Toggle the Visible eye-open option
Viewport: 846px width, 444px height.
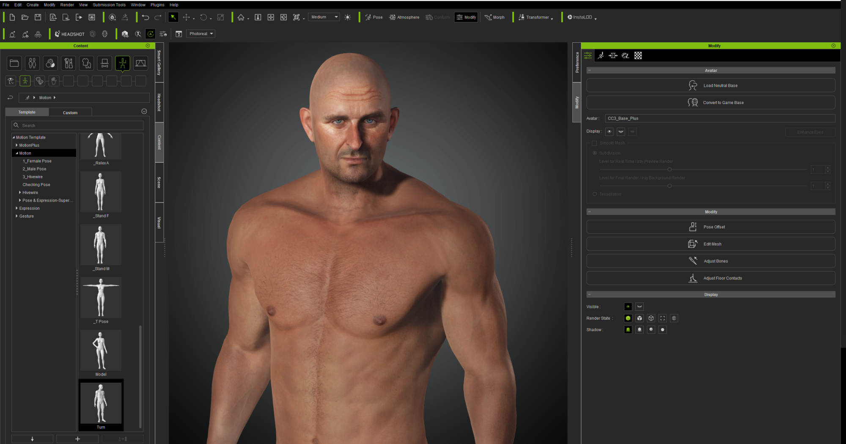pyautogui.click(x=628, y=307)
